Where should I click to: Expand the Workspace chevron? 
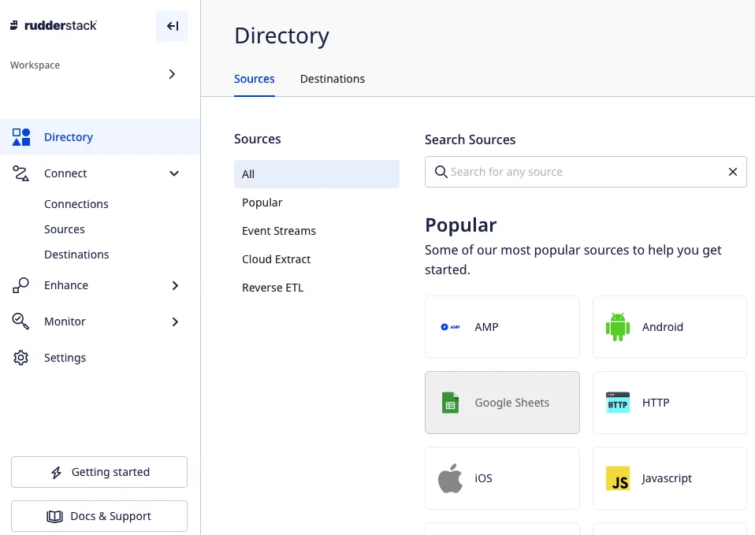coord(172,74)
